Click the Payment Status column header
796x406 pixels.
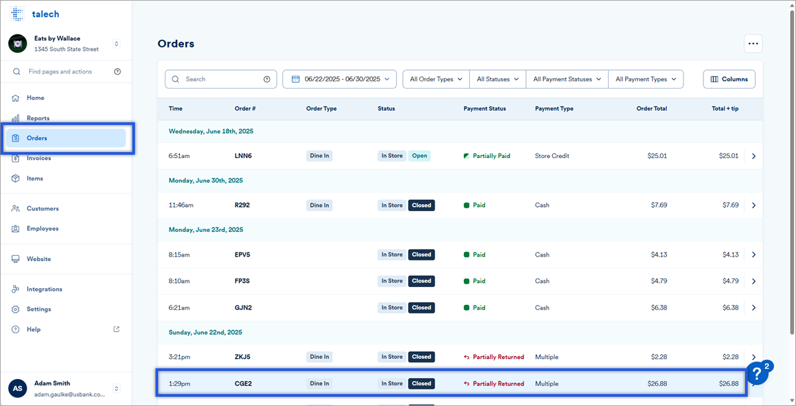(x=484, y=108)
